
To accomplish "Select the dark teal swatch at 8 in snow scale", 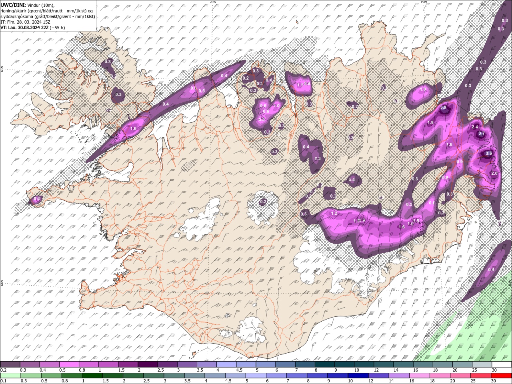I will [324, 364].
